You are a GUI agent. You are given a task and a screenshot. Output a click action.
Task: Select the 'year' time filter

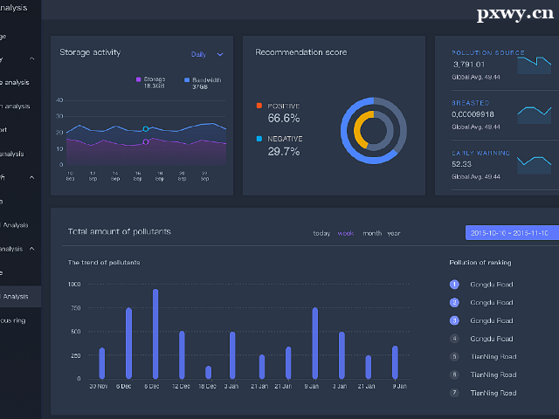point(394,233)
